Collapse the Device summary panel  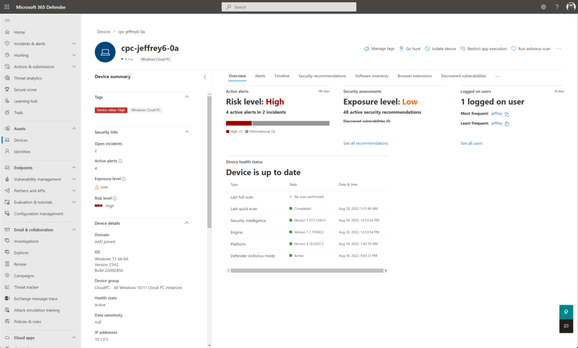tap(205, 77)
